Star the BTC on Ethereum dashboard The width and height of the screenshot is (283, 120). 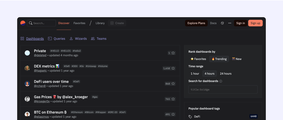coord(173,114)
